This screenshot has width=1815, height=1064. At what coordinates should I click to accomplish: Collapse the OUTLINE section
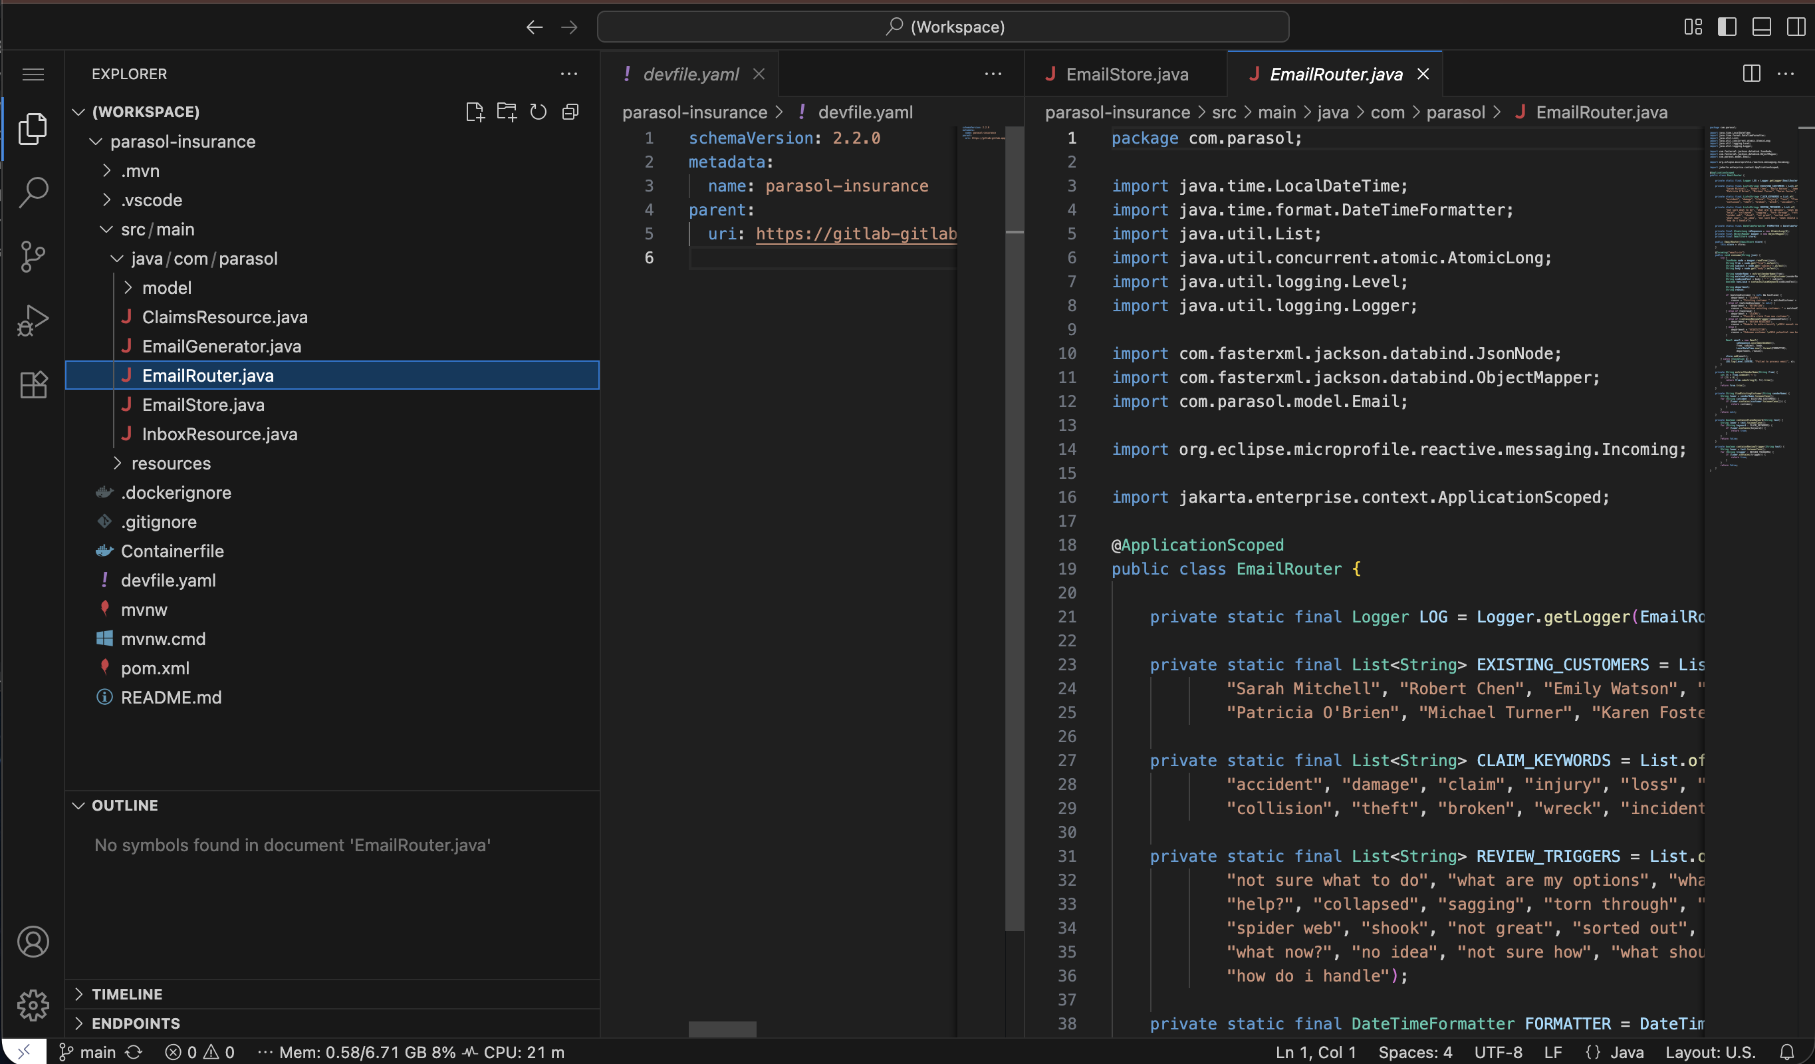(124, 805)
